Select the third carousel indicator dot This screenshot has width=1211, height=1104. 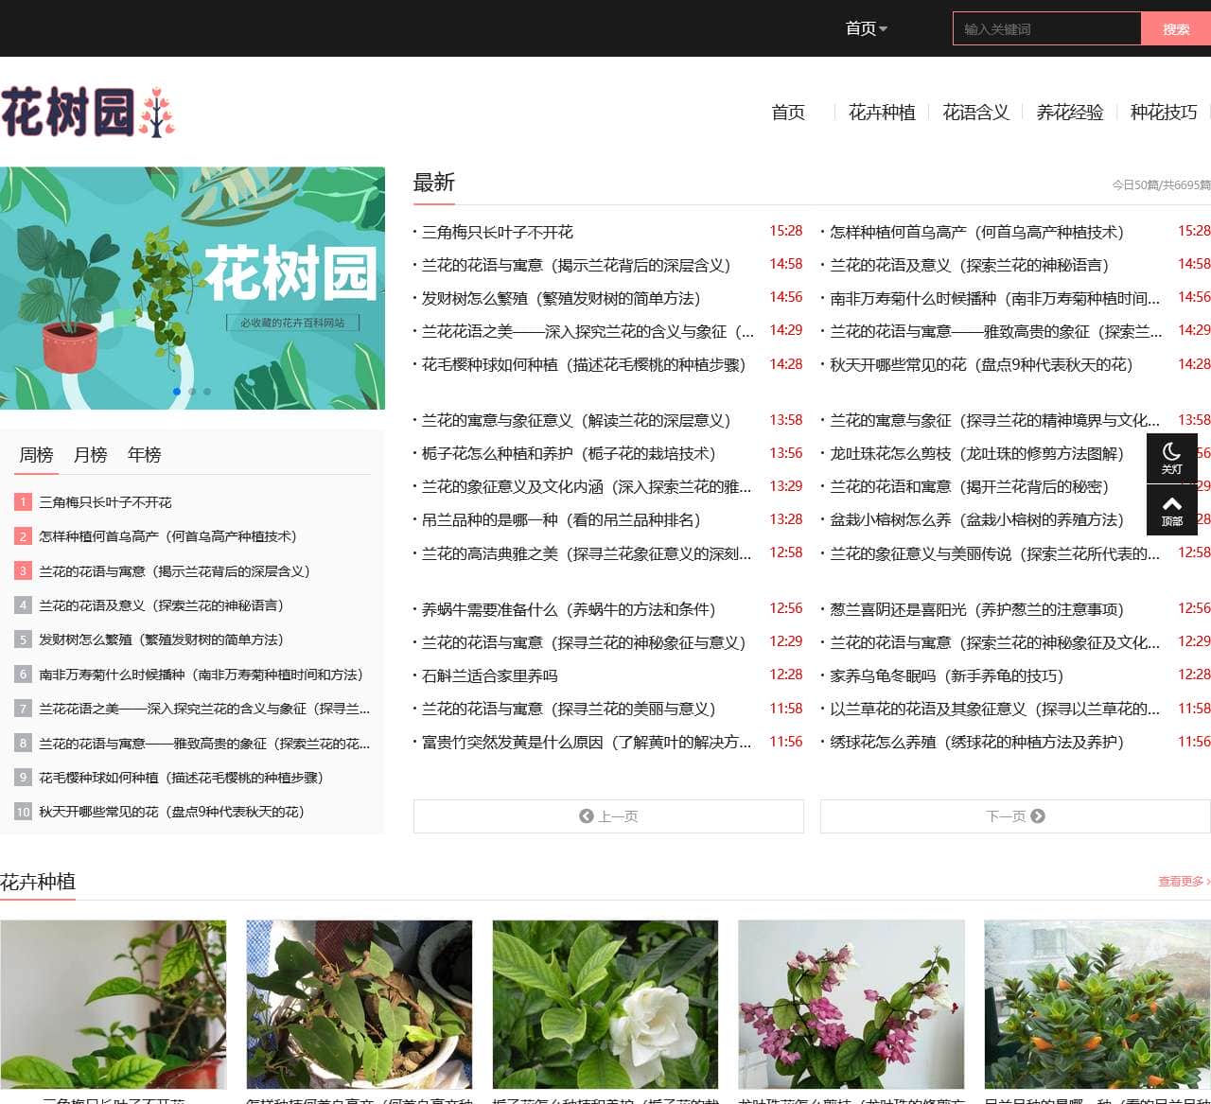[x=208, y=390]
